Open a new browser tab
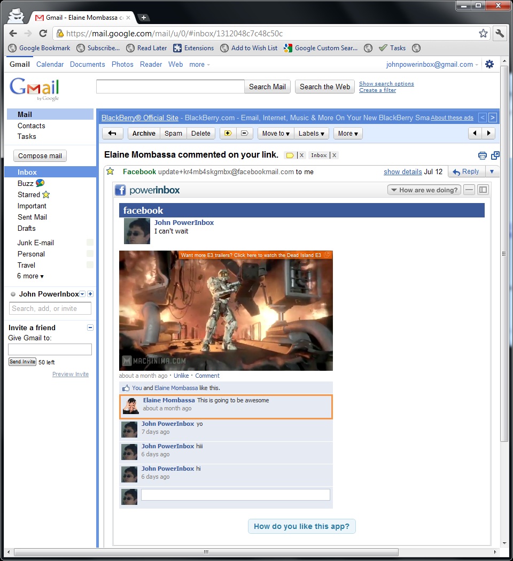 coord(143,18)
